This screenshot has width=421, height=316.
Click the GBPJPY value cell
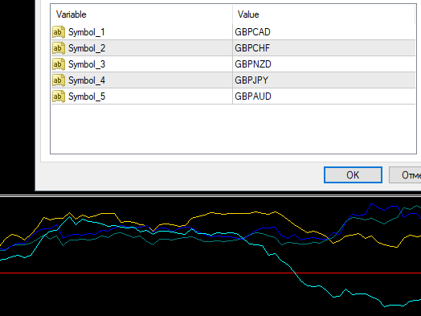[x=324, y=80]
